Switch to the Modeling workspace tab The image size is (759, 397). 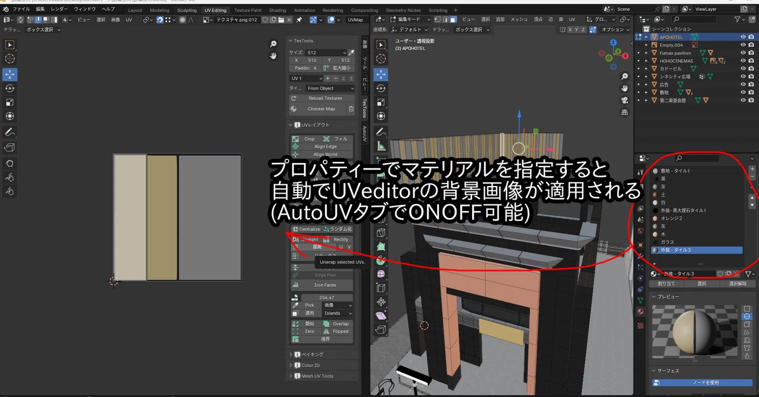(x=159, y=10)
